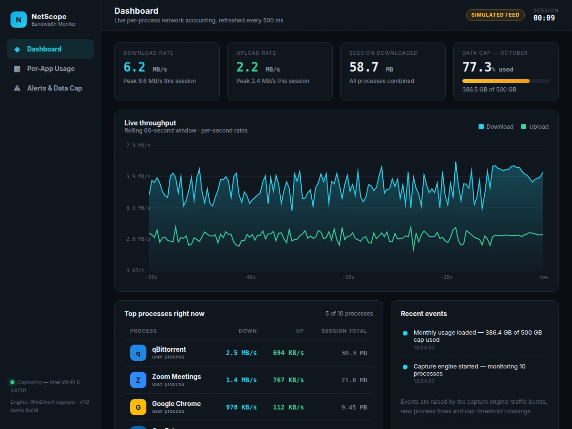Click the 58.7 MB session downloaded value
572x429 pixels.
[371, 67]
